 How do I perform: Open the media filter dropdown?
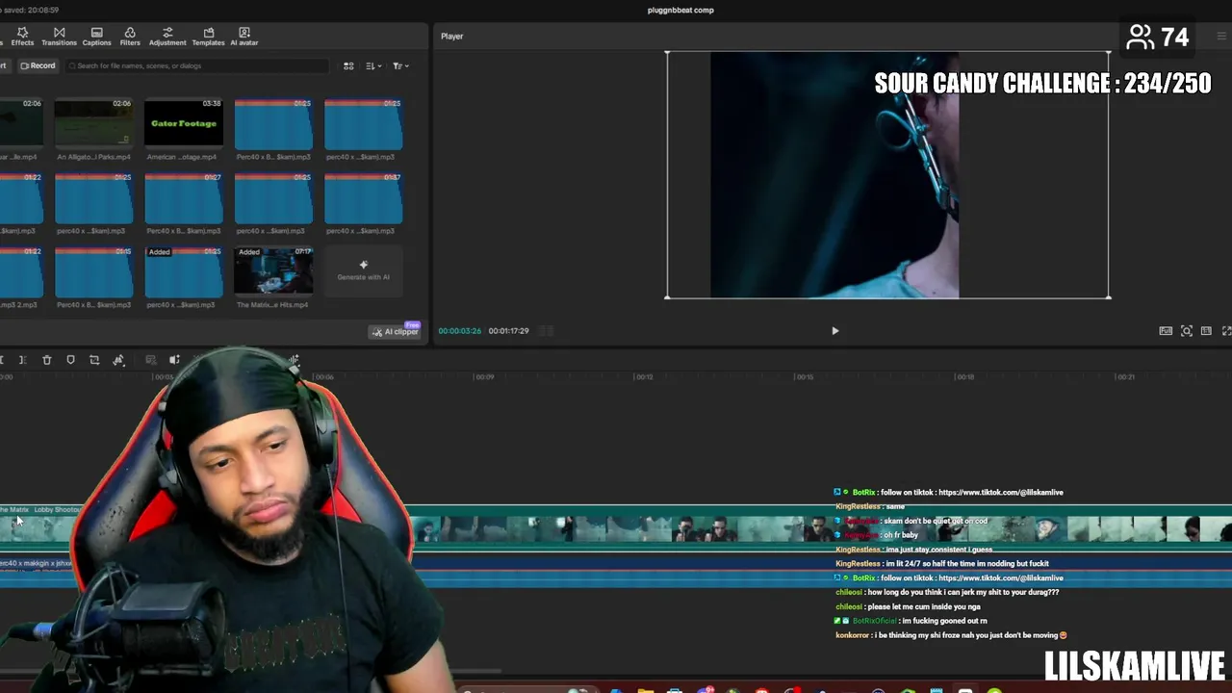coord(400,65)
